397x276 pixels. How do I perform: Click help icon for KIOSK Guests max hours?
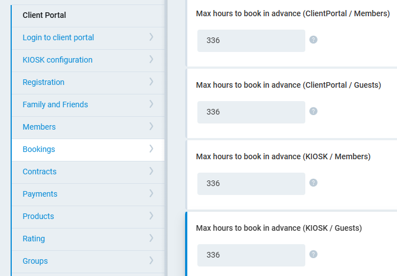(314, 254)
